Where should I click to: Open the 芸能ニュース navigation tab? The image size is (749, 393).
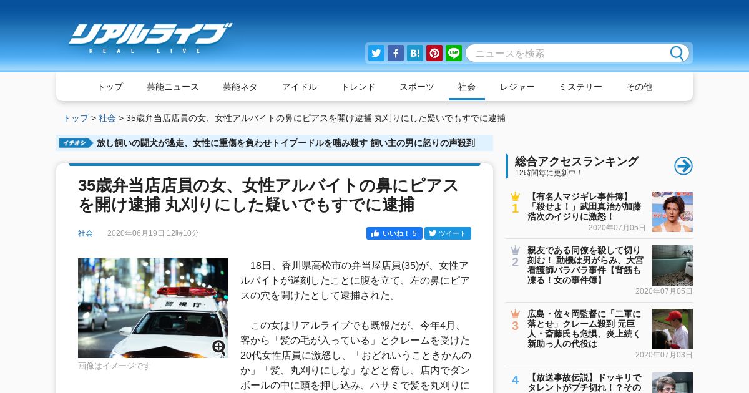click(x=173, y=87)
